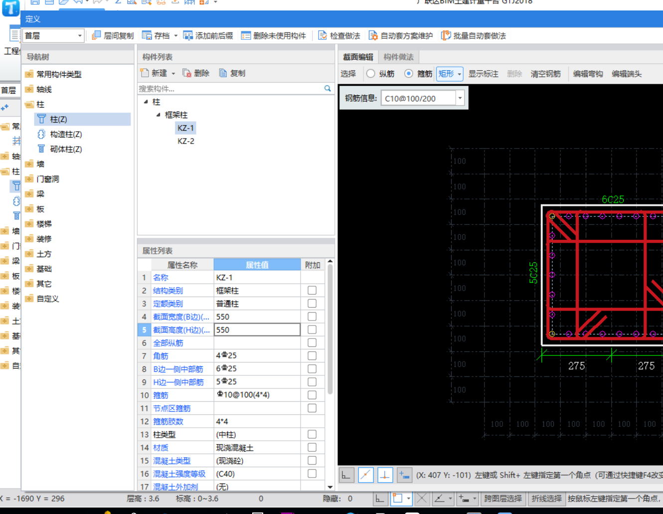Click 删除 in component list toolbar

[x=196, y=73]
